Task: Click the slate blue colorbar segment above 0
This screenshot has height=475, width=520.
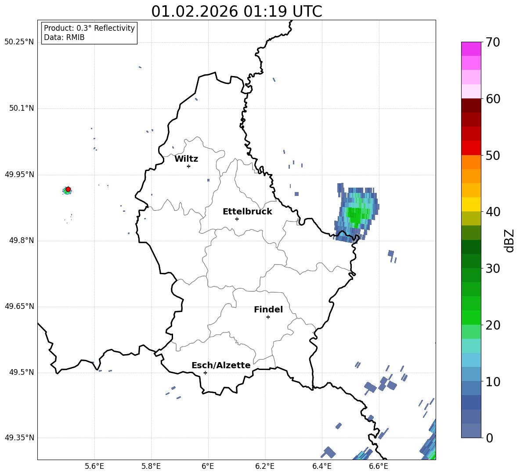Action: coord(471,431)
